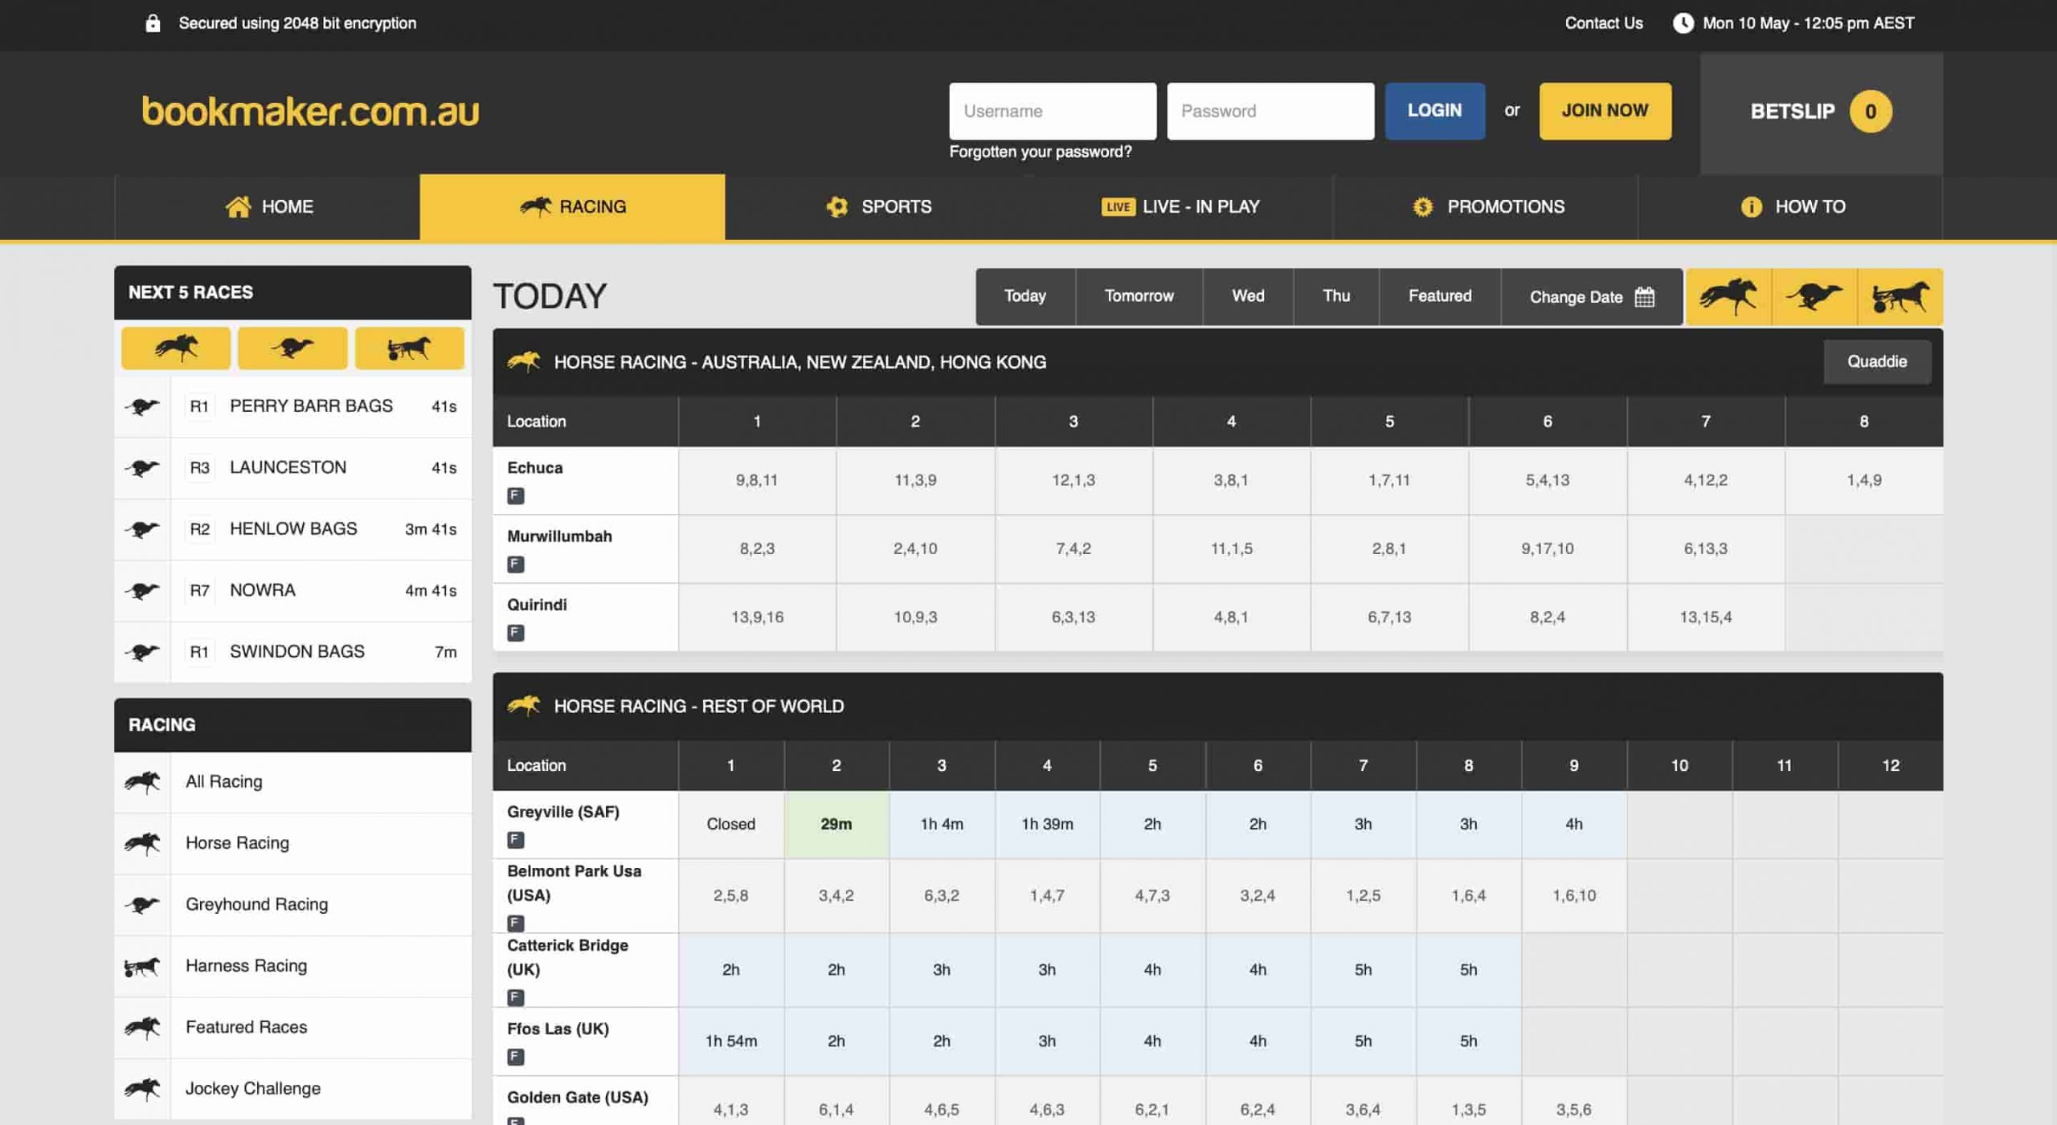The image size is (2057, 1125).
Task: Click the horse icon next to Jockey Challenge
Action: pos(142,1088)
